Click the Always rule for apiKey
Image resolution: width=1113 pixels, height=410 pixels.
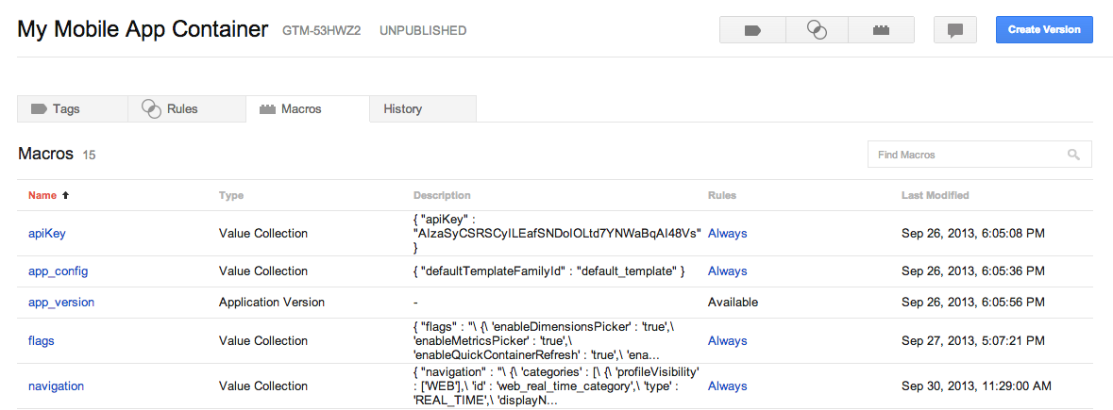pos(727,234)
